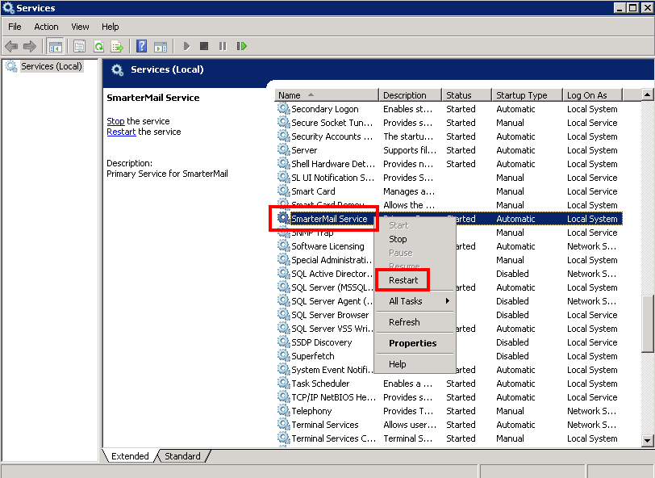Image resolution: width=655 pixels, height=478 pixels.
Task: Open the File menu
Action: click(15, 27)
